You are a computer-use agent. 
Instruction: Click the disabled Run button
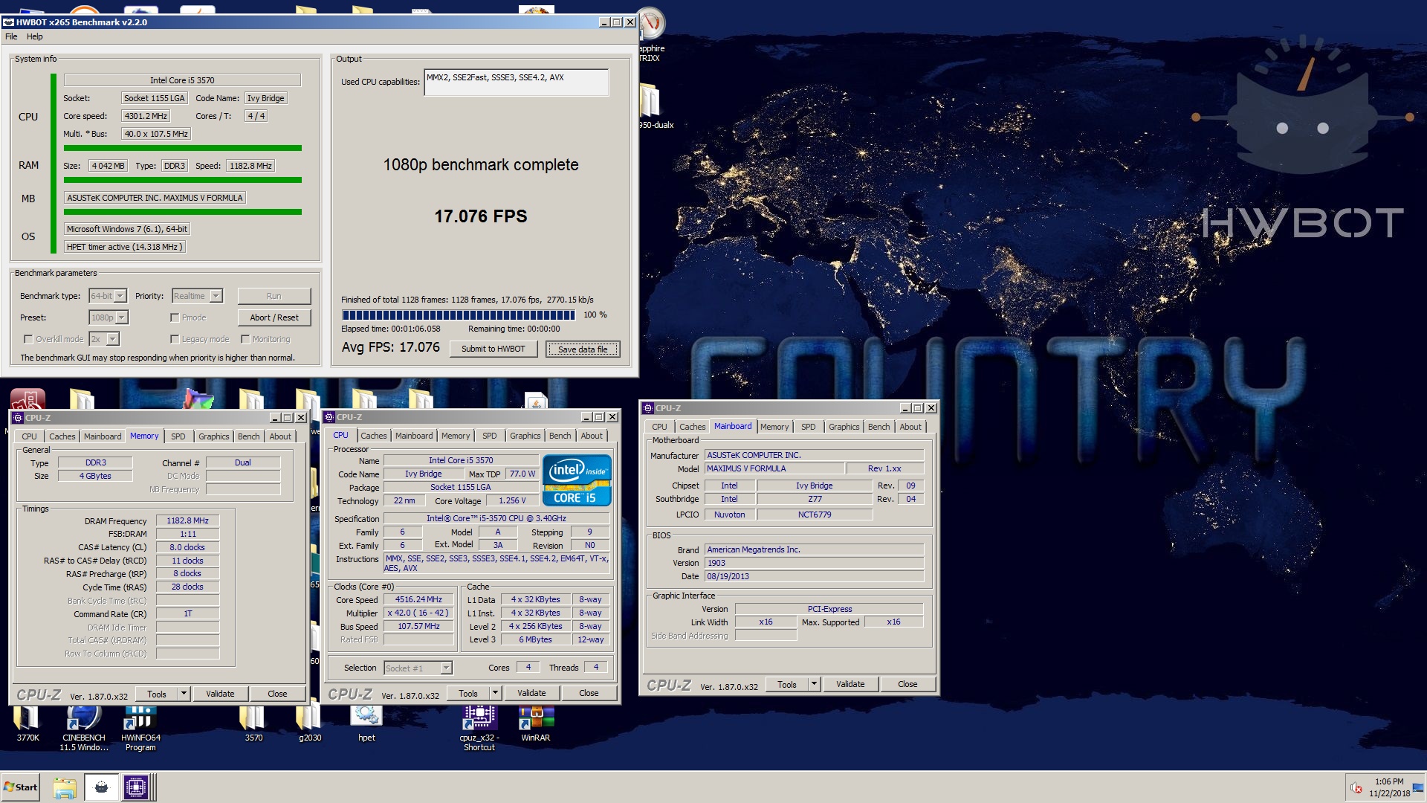pyautogui.click(x=274, y=296)
